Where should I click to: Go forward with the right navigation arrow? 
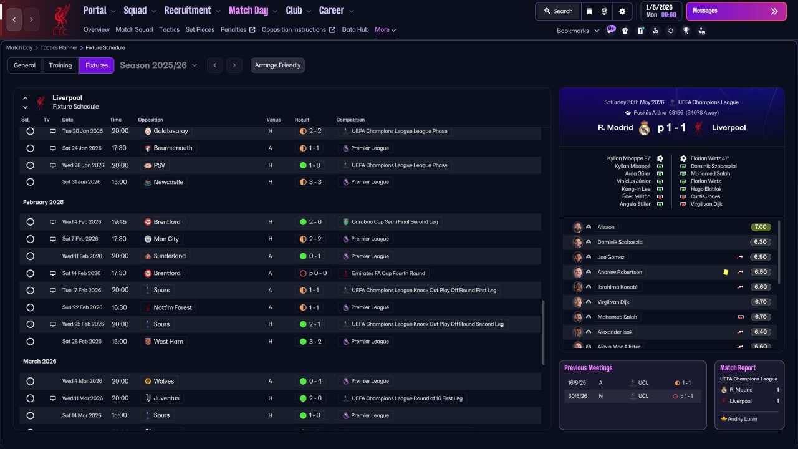[x=31, y=19]
